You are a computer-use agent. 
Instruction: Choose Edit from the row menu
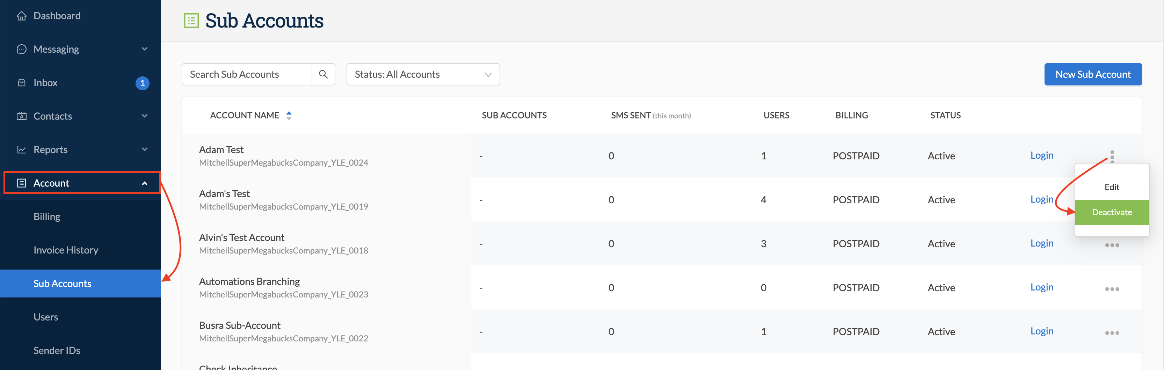click(x=1112, y=187)
